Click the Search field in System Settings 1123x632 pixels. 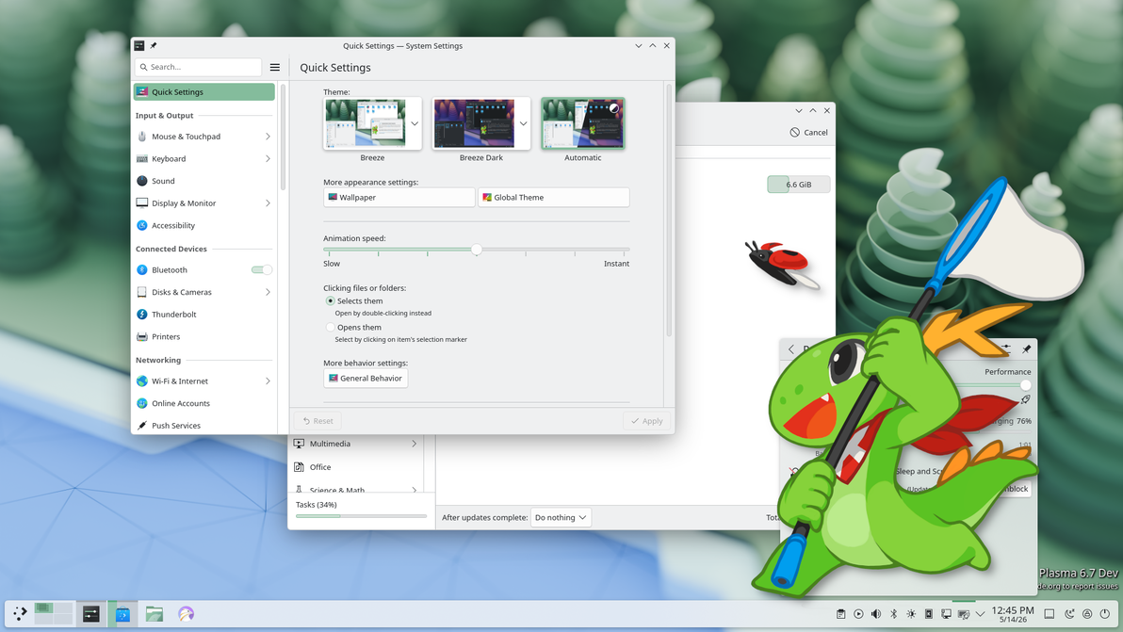(199, 67)
